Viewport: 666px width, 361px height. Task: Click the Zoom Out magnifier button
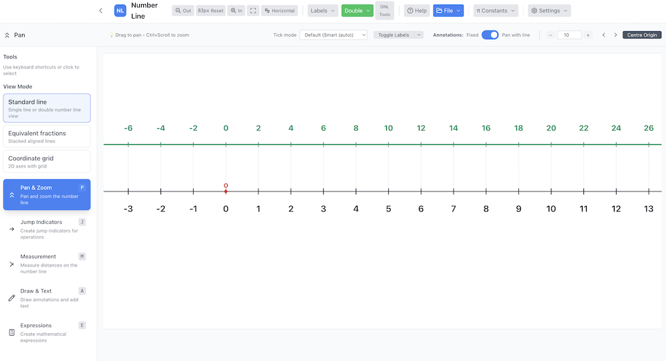point(182,11)
